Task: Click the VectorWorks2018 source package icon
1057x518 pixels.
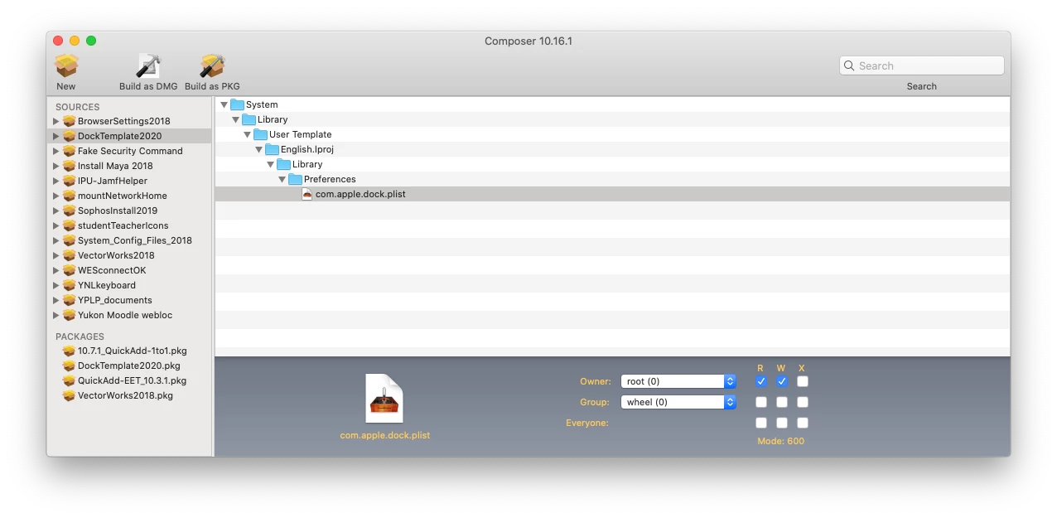Action: coord(69,255)
